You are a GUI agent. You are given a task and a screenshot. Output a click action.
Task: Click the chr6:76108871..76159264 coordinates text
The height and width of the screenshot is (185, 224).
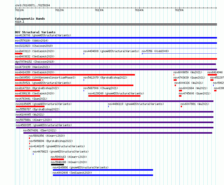[32, 6]
